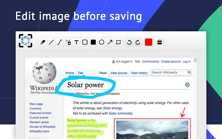Viewport: 222px width, 139px height.
Task: Select the filled rectangle tool
Action: pyautogui.click(x=93, y=42)
